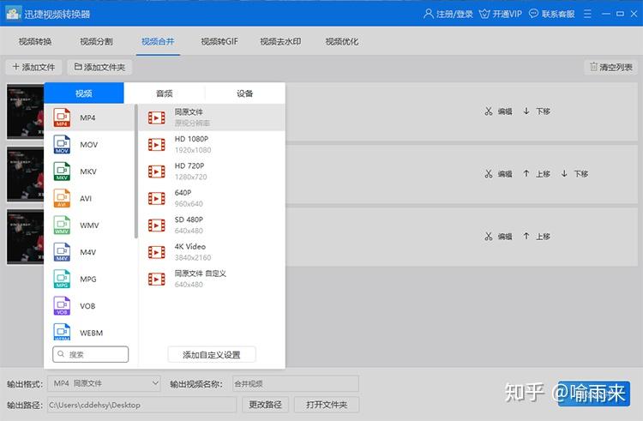Switch to the 音频 tab
This screenshot has width=643, height=421.
165,93
